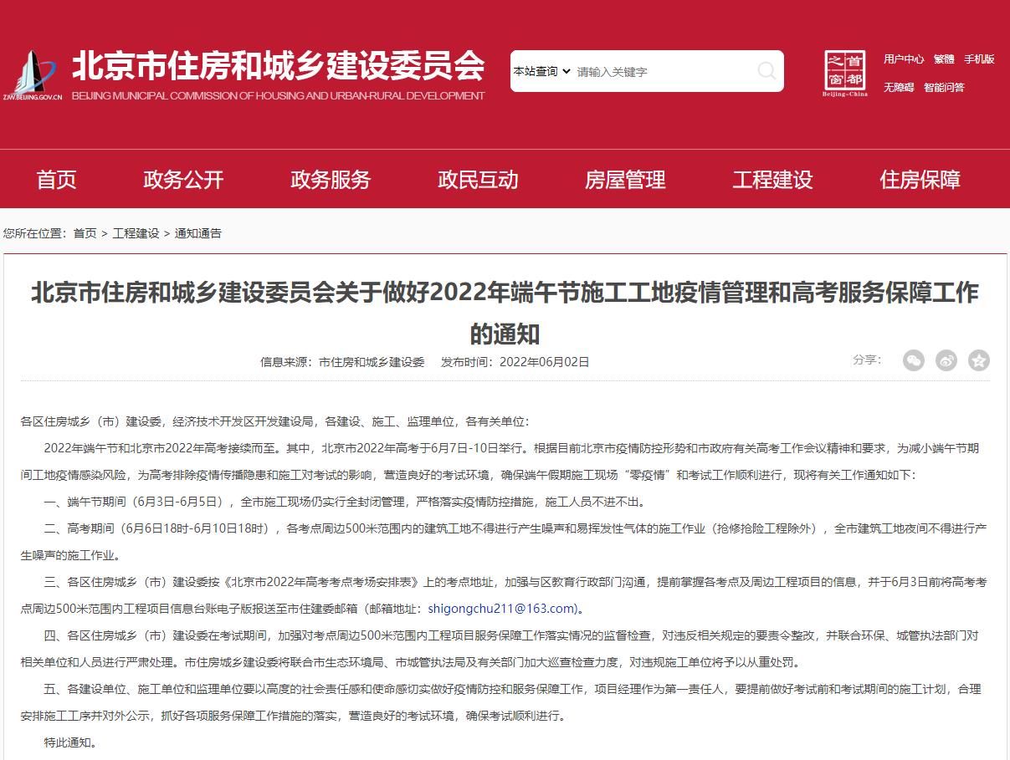Switch to traditional Chinese via 繁體
Screen dimensions: 1010x760
(944, 59)
